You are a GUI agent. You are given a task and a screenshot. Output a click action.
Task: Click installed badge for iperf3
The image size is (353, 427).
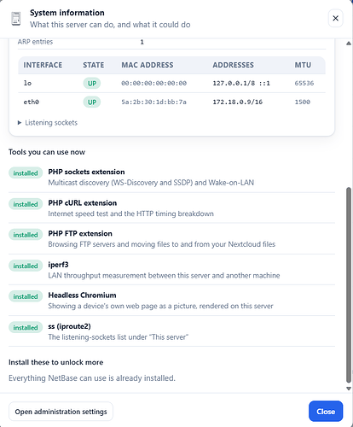(26, 266)
